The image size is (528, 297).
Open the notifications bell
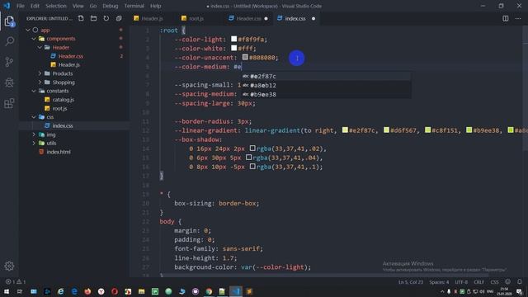point(520,281)
